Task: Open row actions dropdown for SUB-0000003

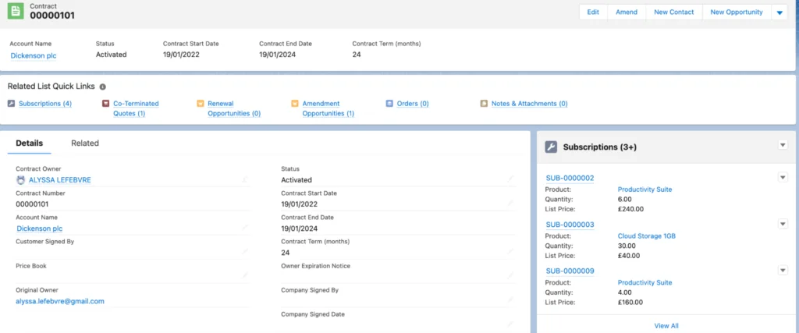Action: coord(783,224)
